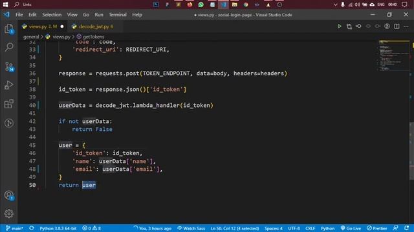This screenshot has width=414, height=232.
Task: Click the 'You, 3 hours ago' blame entry
Action: [x=153, y=228]
